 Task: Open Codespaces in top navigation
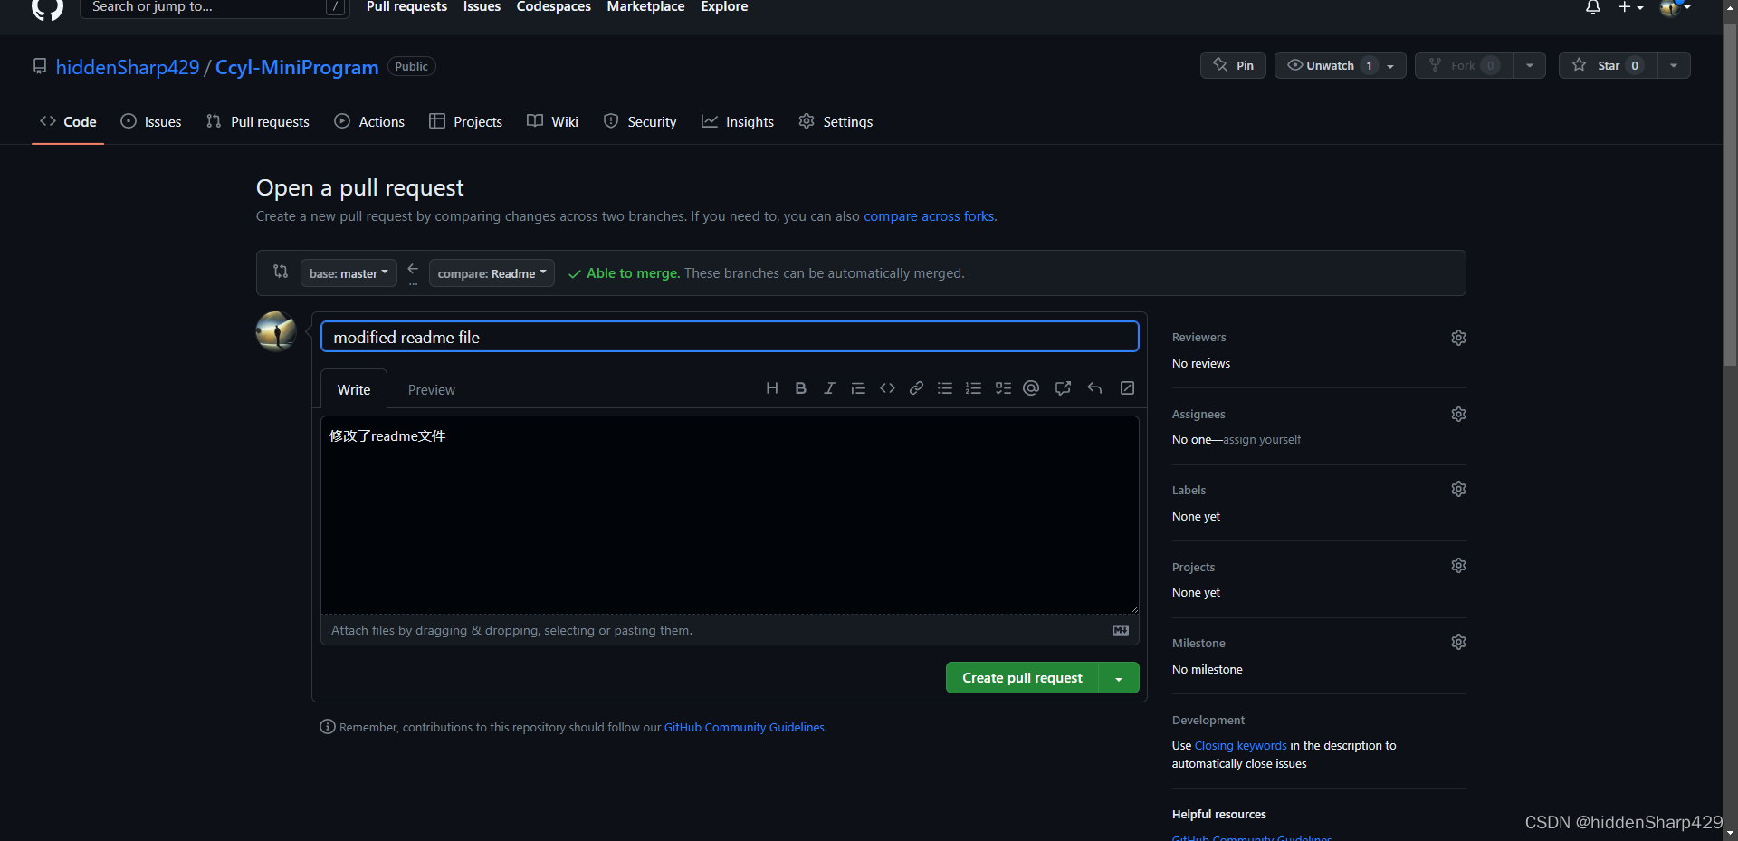[553, 7]
